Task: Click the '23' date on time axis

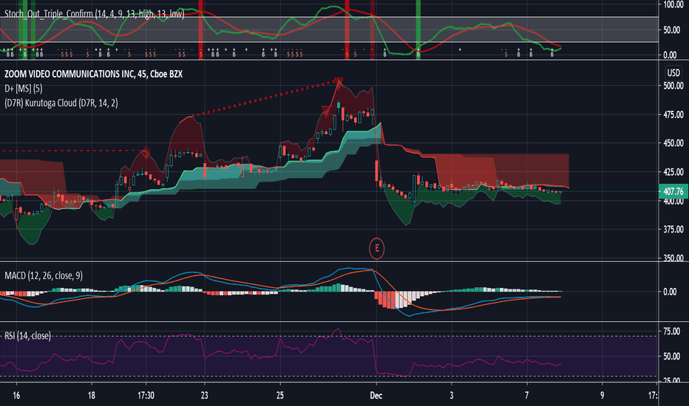Action: click(204, 396)
